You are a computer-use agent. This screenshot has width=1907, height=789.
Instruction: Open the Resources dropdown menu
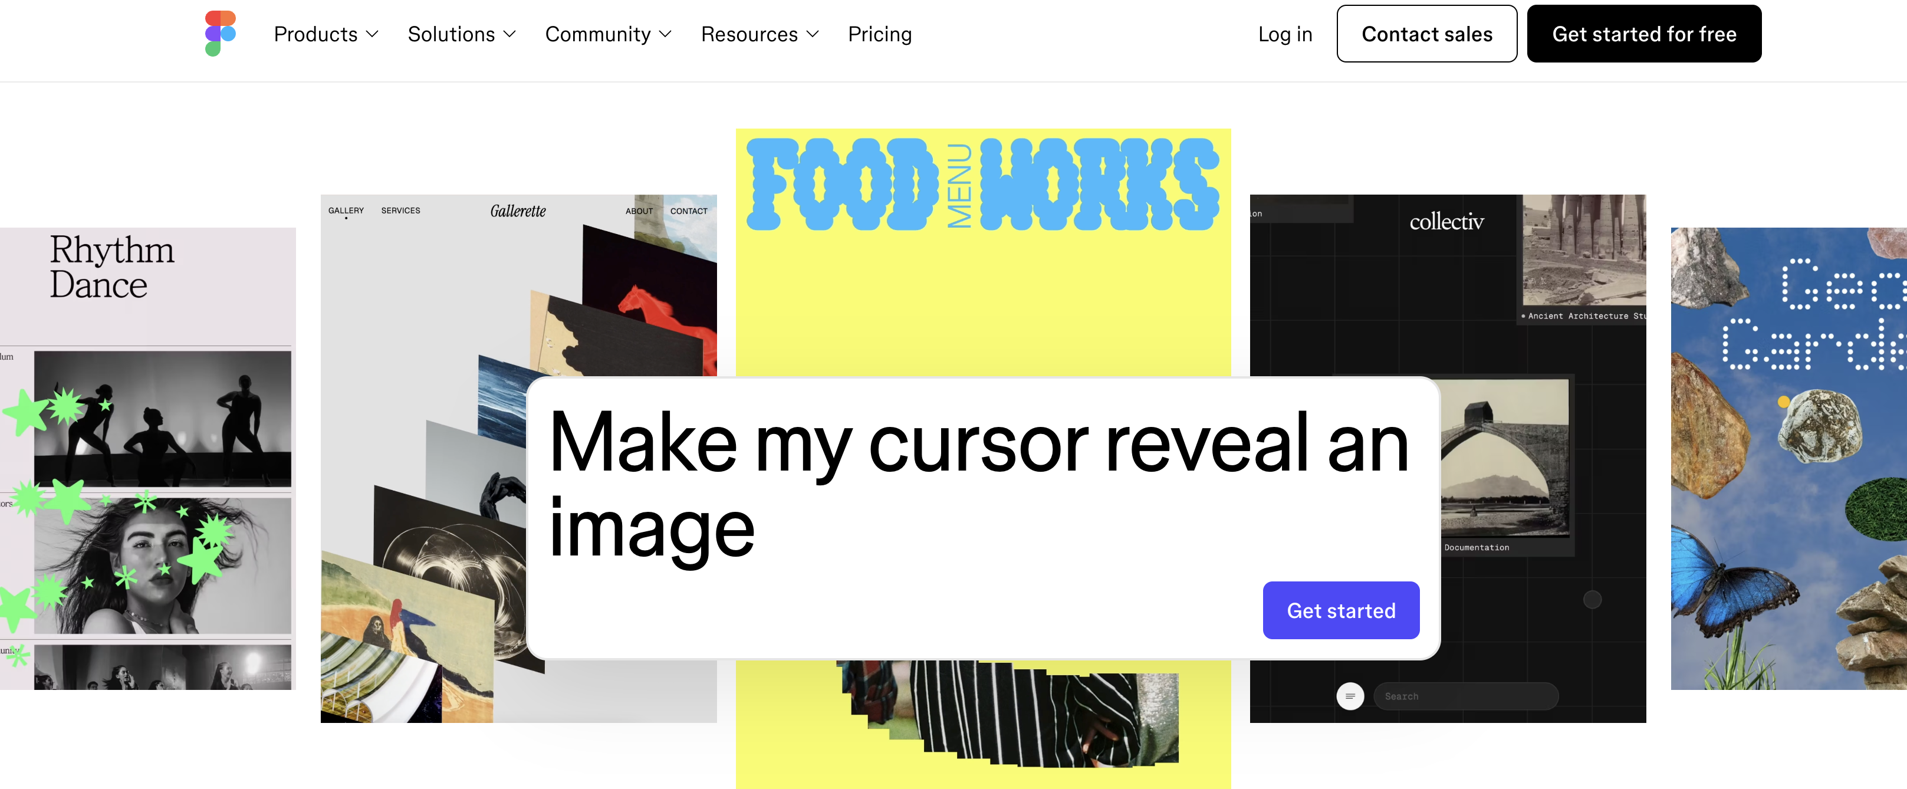pos(759,34)
